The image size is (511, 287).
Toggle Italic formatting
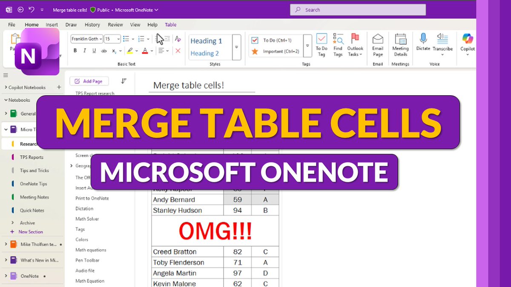(85, 51)
